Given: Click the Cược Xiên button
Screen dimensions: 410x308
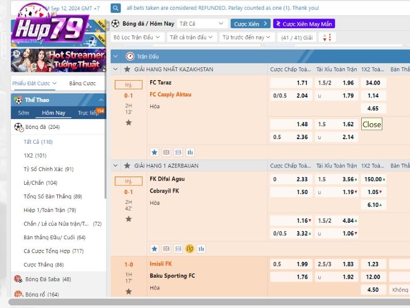Looking at the screenshot, I should [250, 24].
